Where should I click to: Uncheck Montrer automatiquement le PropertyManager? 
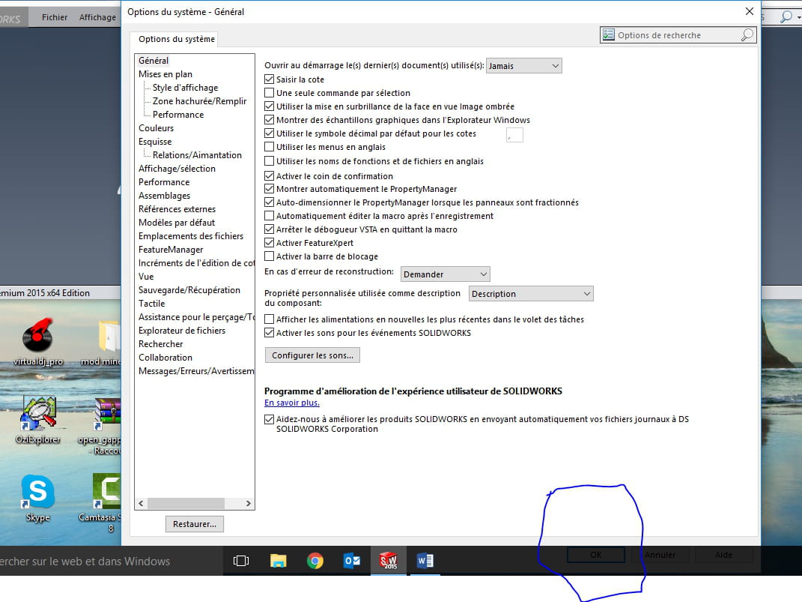[269, 189]
